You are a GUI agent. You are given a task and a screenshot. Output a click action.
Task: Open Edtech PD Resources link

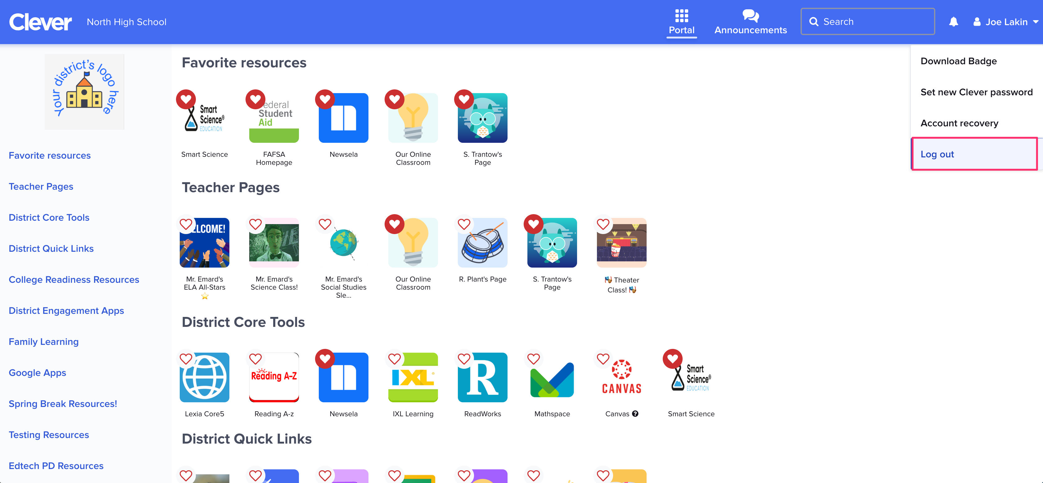[x=56, y=466]
